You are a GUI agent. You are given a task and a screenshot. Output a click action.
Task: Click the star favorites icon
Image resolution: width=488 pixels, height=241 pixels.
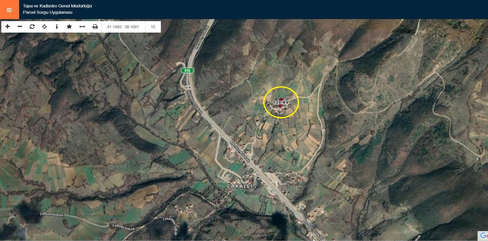click(69, 27)
